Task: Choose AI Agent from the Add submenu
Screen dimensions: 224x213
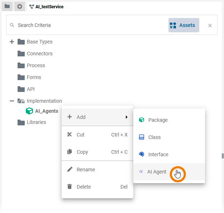Action: click(157, 172)
